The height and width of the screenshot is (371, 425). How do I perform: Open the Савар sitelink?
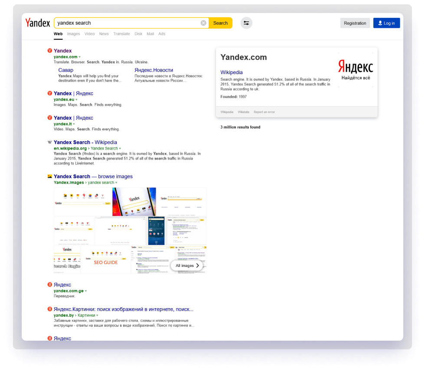click(65, 70)
